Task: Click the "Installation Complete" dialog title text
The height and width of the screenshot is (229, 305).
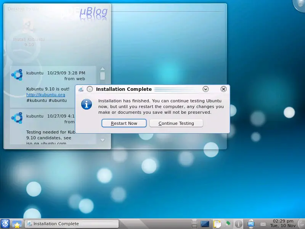Action: 124,89
